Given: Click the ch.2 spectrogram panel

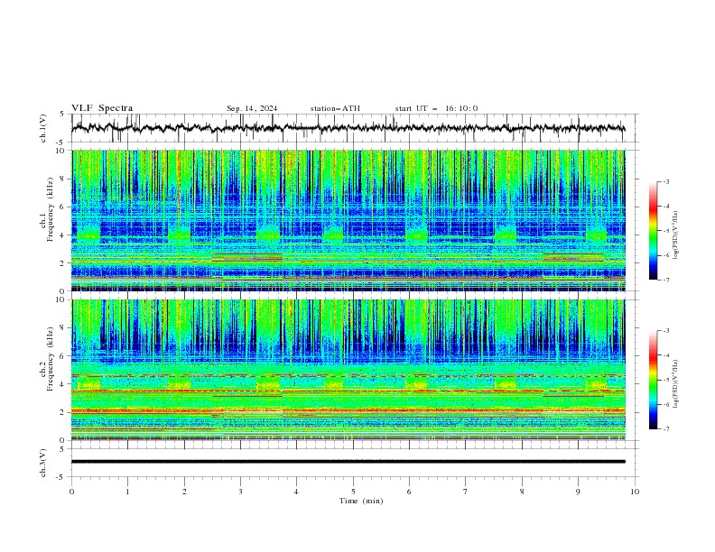Looking at the screenshot, I should coord(348,370).
